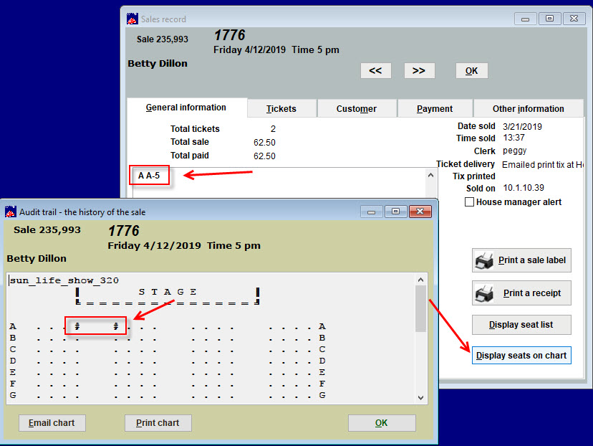Open the General information tab
The image size is (593, 446).
click(x=186, y=108)
